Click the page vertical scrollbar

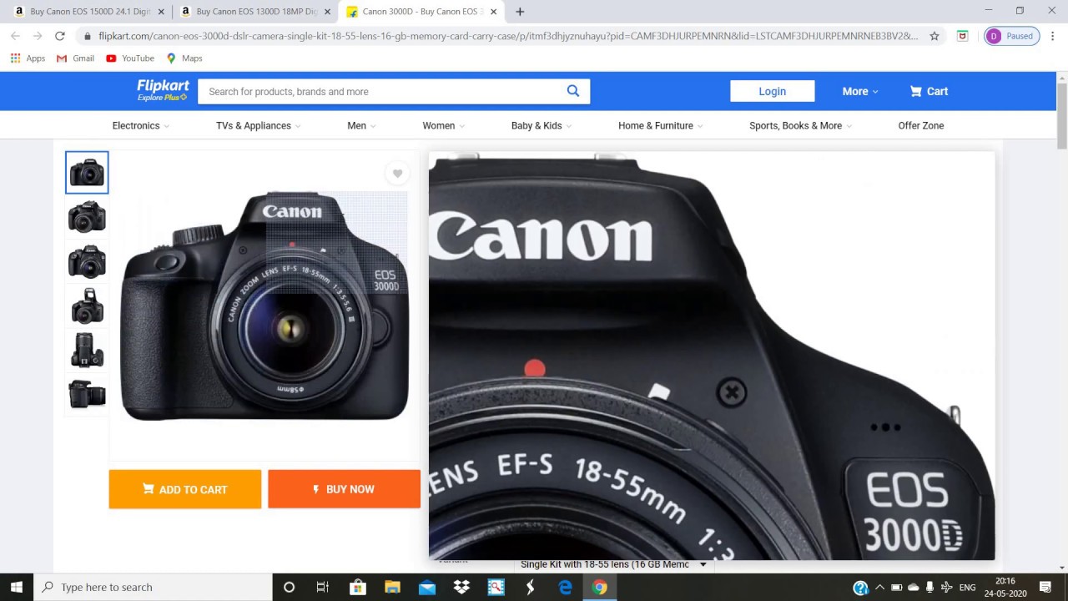pos(1061,117)
